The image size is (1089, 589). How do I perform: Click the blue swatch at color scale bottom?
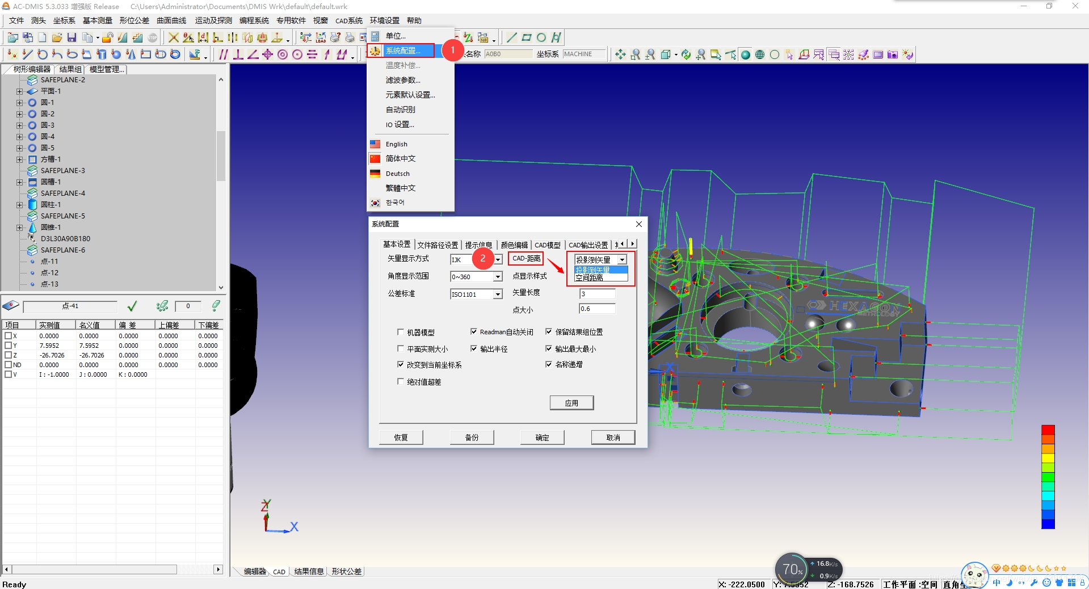tap(1048, 524)
